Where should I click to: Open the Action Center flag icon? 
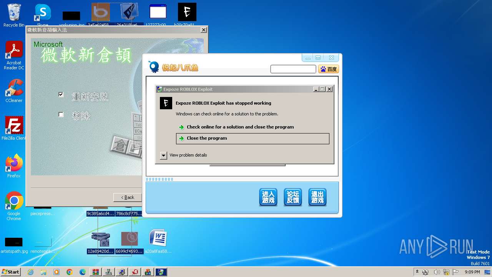(455, 272)
